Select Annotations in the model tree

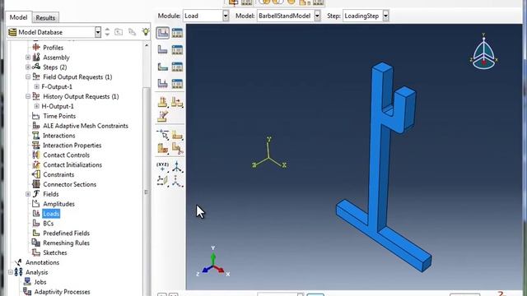42,262
